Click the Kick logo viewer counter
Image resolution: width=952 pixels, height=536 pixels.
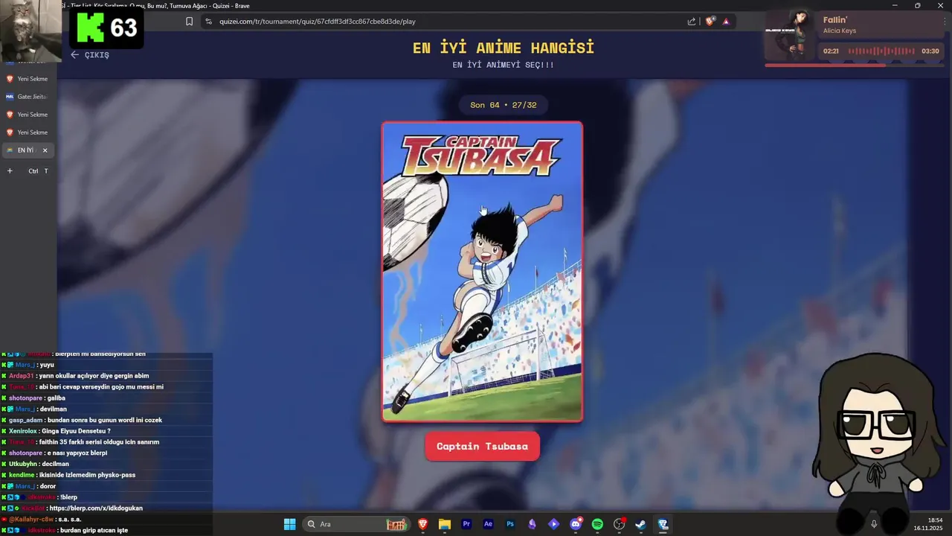[107, 28]
